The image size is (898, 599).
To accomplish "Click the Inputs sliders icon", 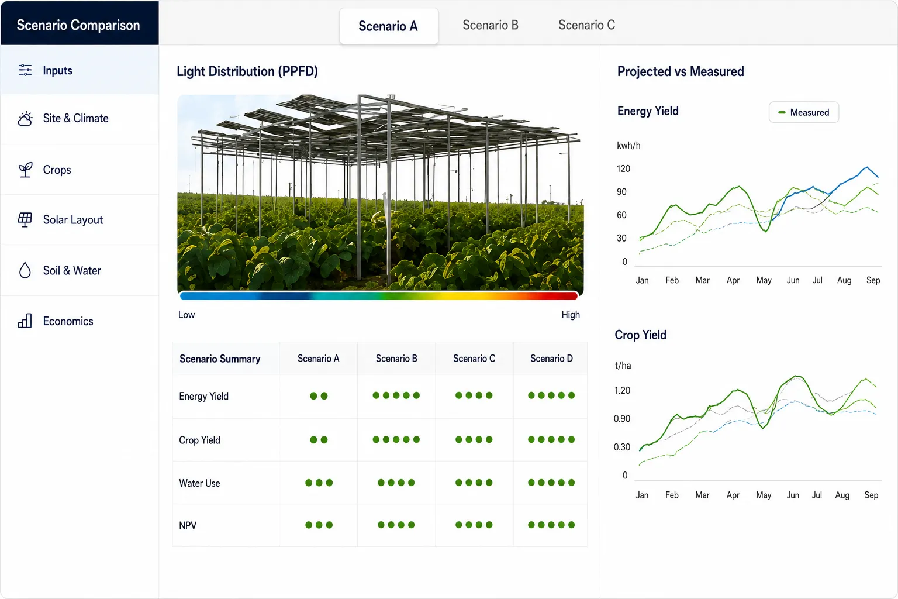I will coord(25,70).
